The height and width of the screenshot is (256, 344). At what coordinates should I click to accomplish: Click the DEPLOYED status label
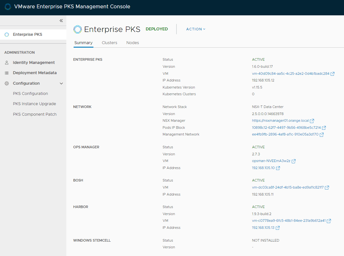(157, 29)
